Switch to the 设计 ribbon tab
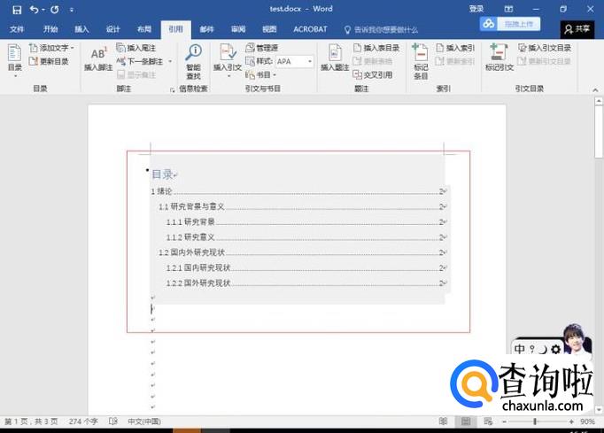Screen dimensions: 604x433 click(112, 29)
